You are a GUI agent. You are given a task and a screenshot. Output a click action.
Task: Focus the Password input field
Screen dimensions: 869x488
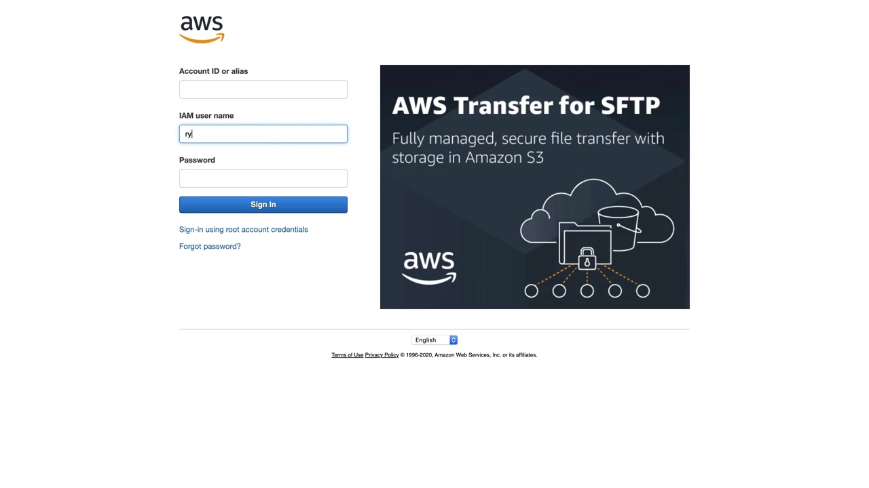[x=263, y=178]
